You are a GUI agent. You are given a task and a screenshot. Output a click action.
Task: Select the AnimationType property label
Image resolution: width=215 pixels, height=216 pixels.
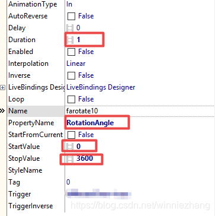tap(33, 4)
